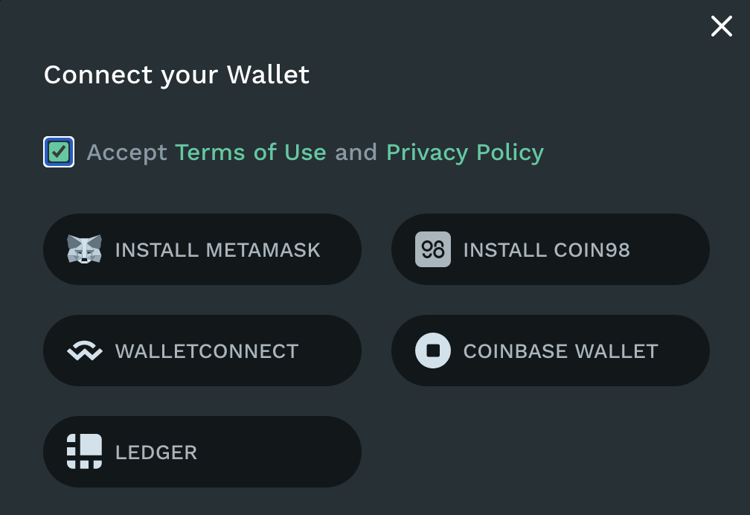Click the Coinbase Wallet circle icon
Screen dimensions: 750x515
point(433,351)
